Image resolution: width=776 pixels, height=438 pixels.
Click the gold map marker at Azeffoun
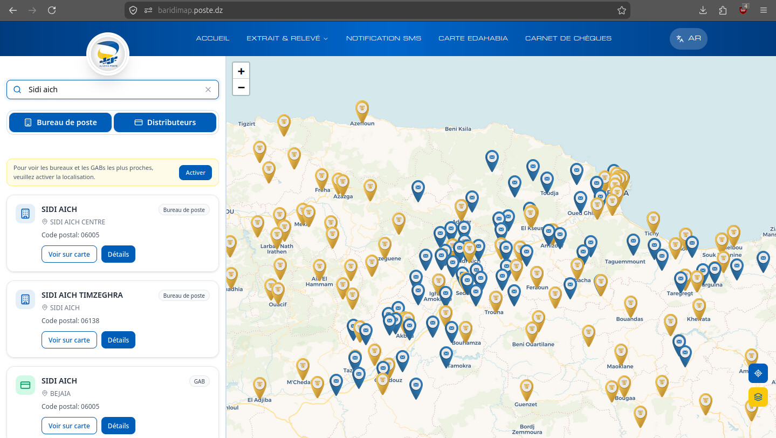tap(362, 110)
